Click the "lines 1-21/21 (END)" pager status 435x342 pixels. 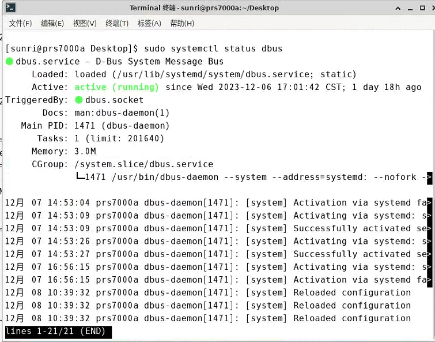58,332
